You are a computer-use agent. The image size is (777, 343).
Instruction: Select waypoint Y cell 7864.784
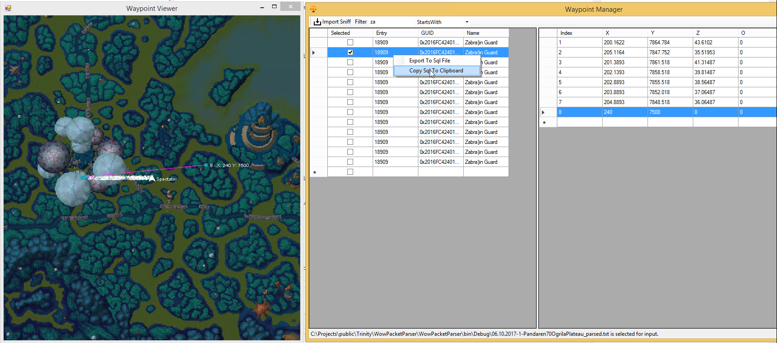point(670,43)
